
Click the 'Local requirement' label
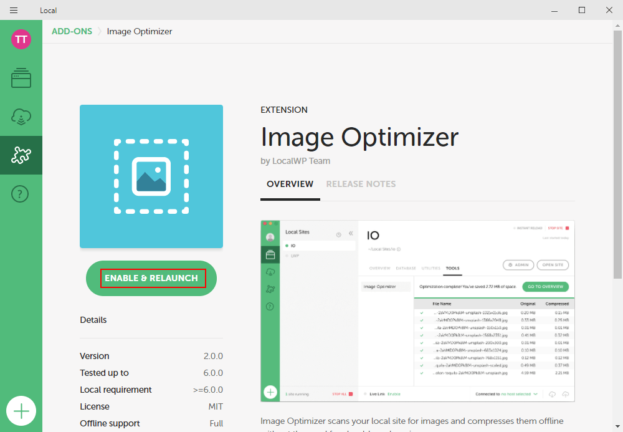coord(116,390)
